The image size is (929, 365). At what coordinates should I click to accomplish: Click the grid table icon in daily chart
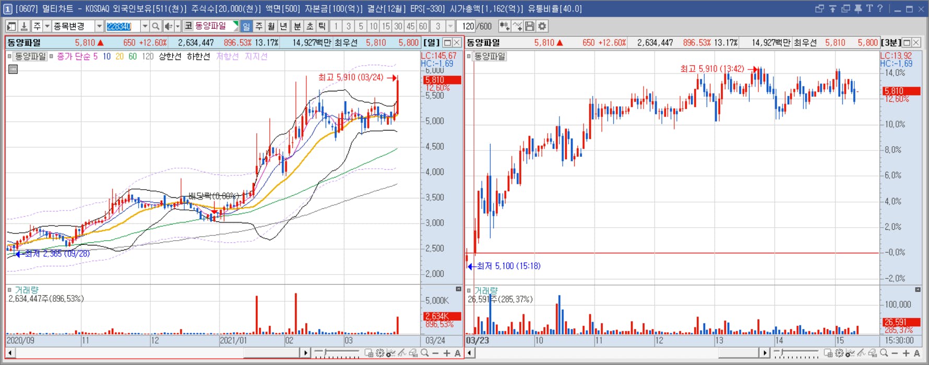(x=13, y=69)
